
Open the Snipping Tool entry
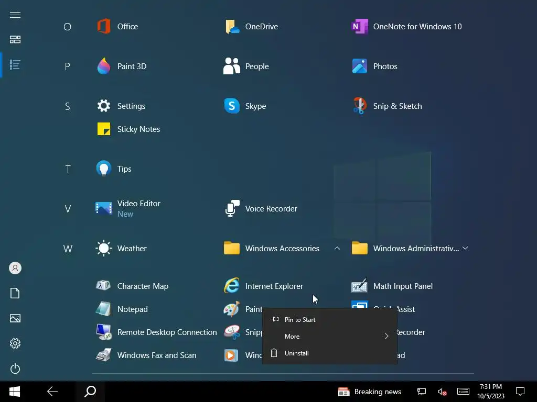coord(243,332)
